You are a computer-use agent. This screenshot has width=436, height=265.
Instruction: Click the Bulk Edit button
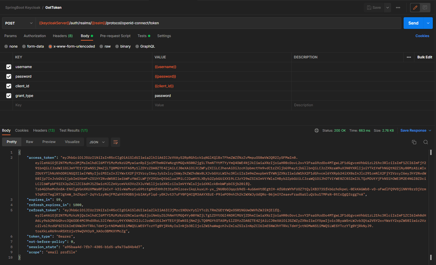point(425,57)
